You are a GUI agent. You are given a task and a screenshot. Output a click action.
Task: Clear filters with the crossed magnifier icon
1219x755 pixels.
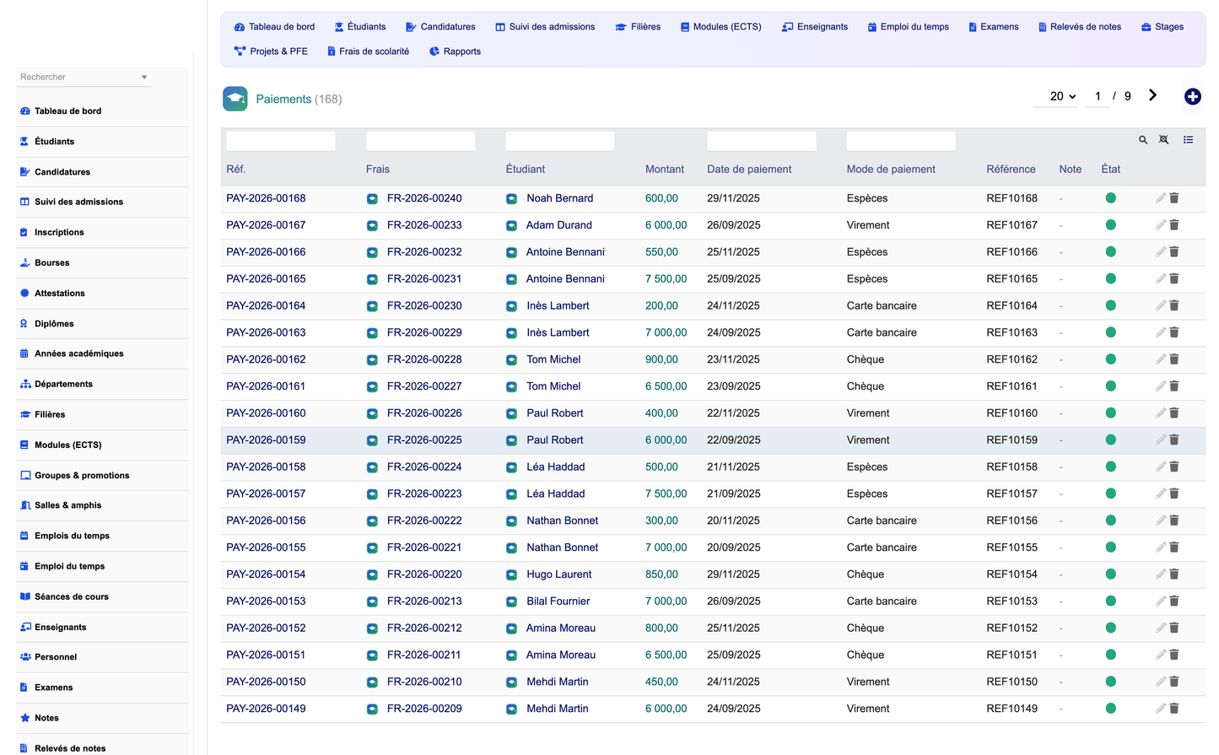(x=1164, y=140)
